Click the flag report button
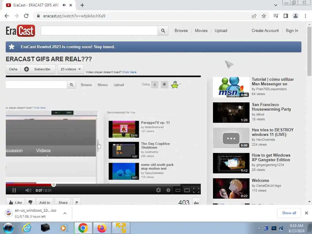The height and width of the screenshot is (234, 312). (77, 202)
